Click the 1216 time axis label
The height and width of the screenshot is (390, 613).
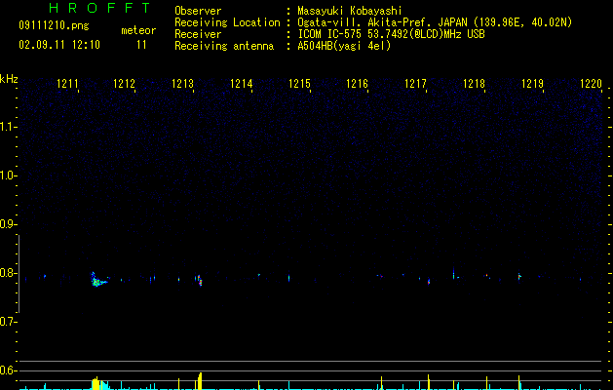coord(357,84)
